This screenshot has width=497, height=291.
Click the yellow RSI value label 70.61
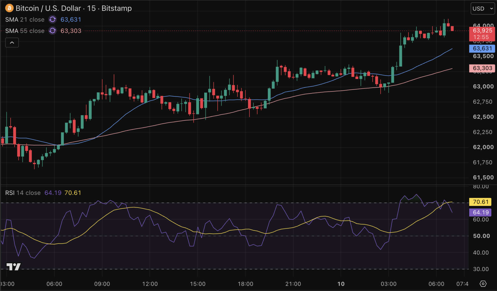pyautogui.click(x=481, y=202)
